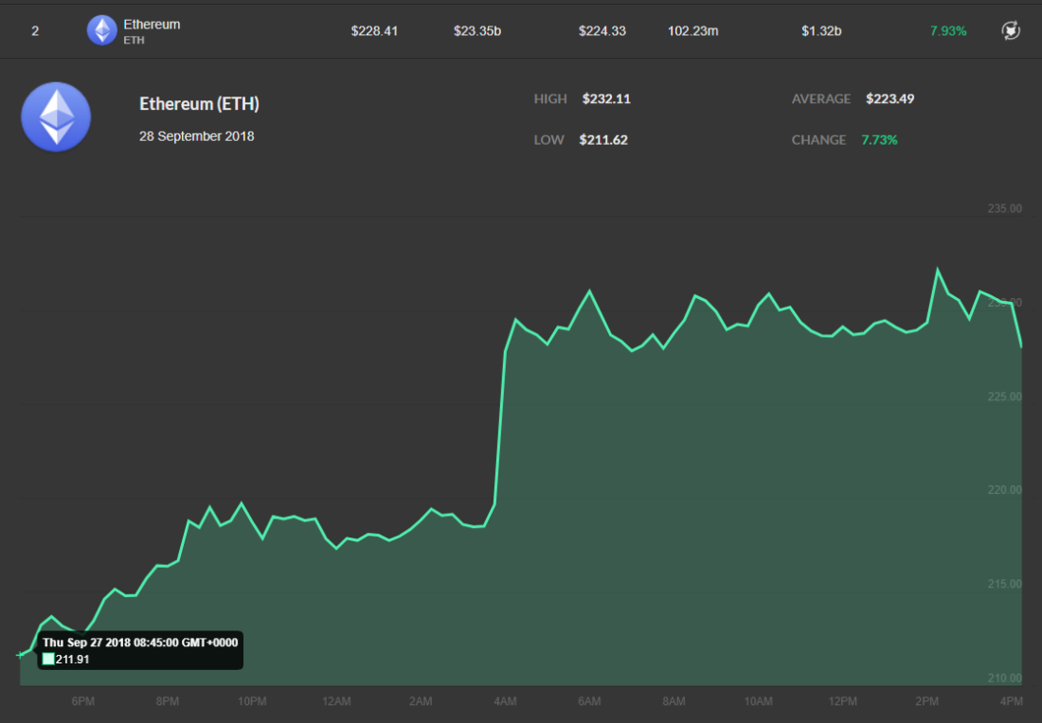Click the supply value 102.23m

[693, 31]
